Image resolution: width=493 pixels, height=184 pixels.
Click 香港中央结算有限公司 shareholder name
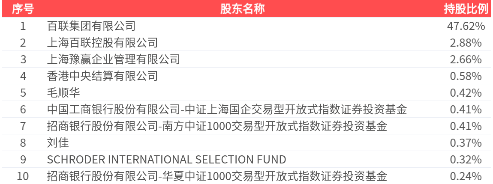coord(102,76)
